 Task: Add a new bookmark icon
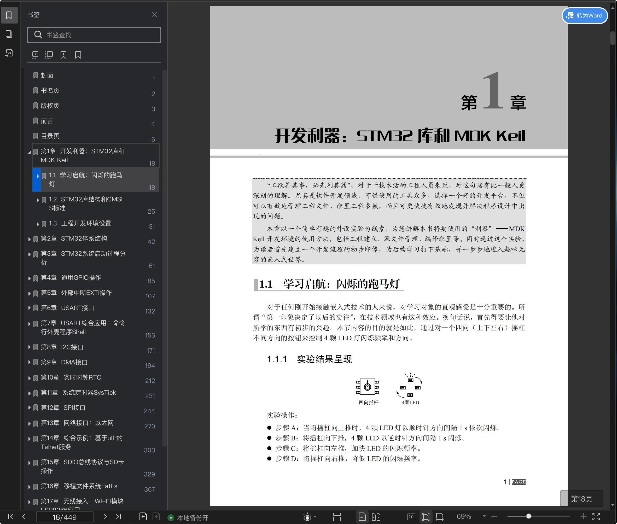(63, 55)
